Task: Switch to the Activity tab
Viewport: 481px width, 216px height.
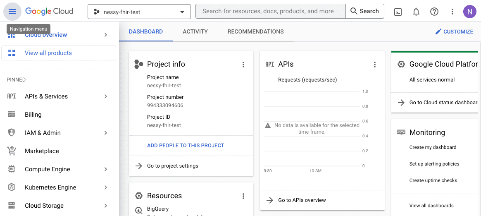Action: point(195,31)
